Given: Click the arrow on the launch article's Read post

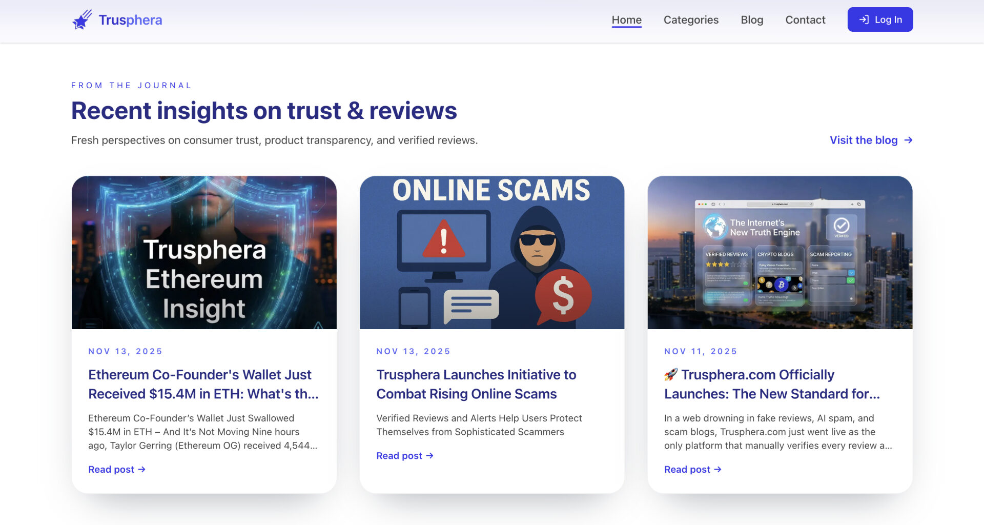Looking at the screenshot, I should [x=718, y=469].
